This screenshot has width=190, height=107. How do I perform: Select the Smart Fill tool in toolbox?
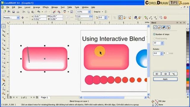click(3, 49)
